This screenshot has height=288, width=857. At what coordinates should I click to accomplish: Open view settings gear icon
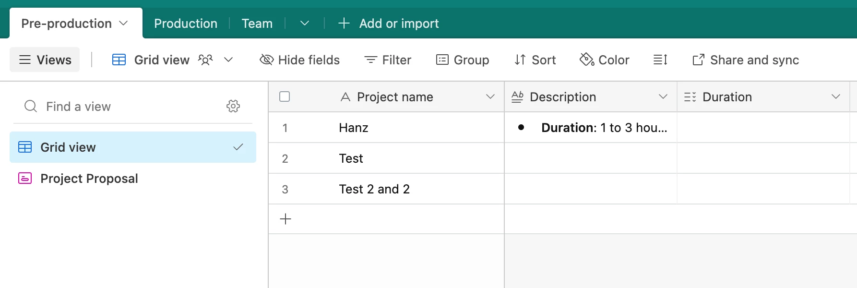pyautogui.click(x=233, y=106)
